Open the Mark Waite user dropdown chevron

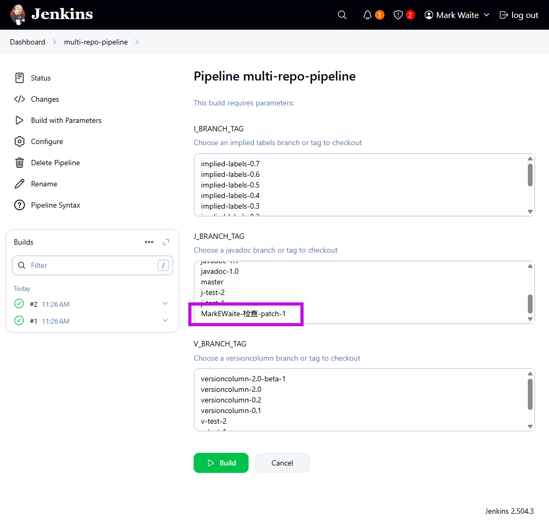pyautogui.click(x=487, y=15)
